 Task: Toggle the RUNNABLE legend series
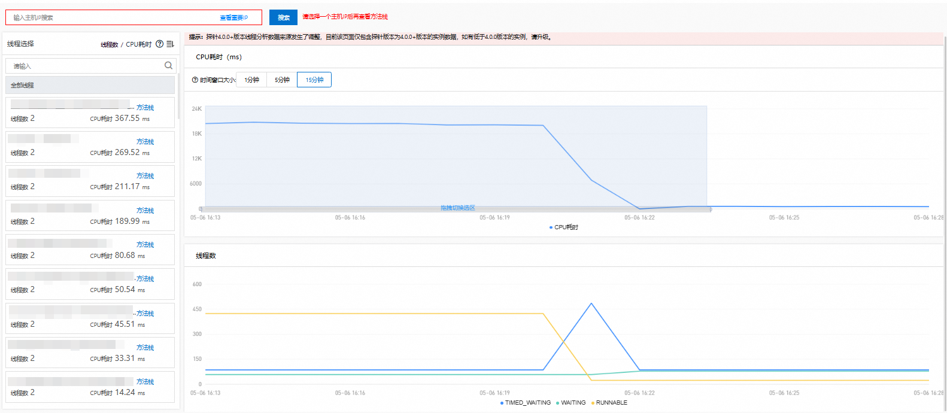pos(609,403)
